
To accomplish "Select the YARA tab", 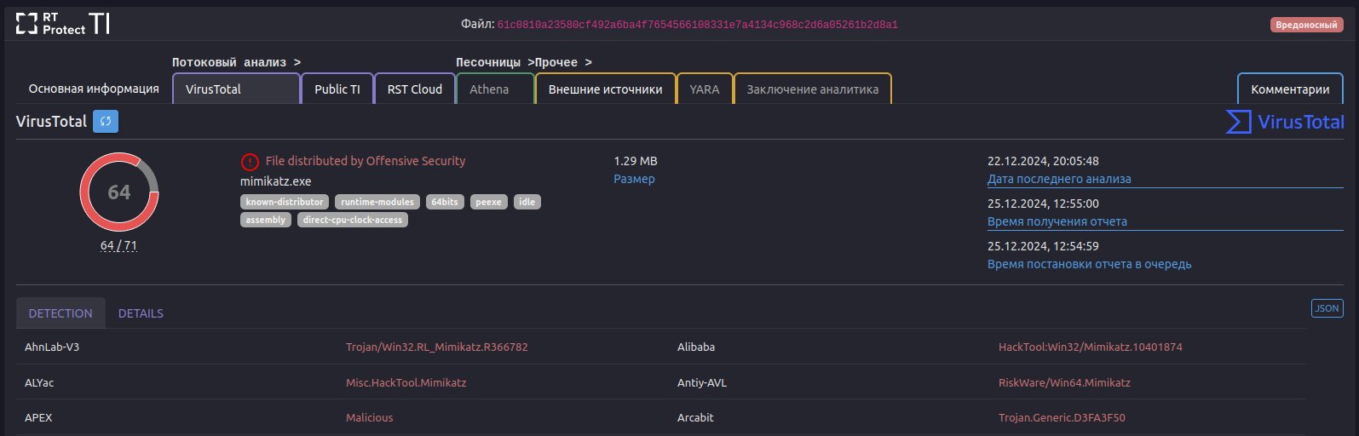I will pyautogui.click(x=705, y=89).
